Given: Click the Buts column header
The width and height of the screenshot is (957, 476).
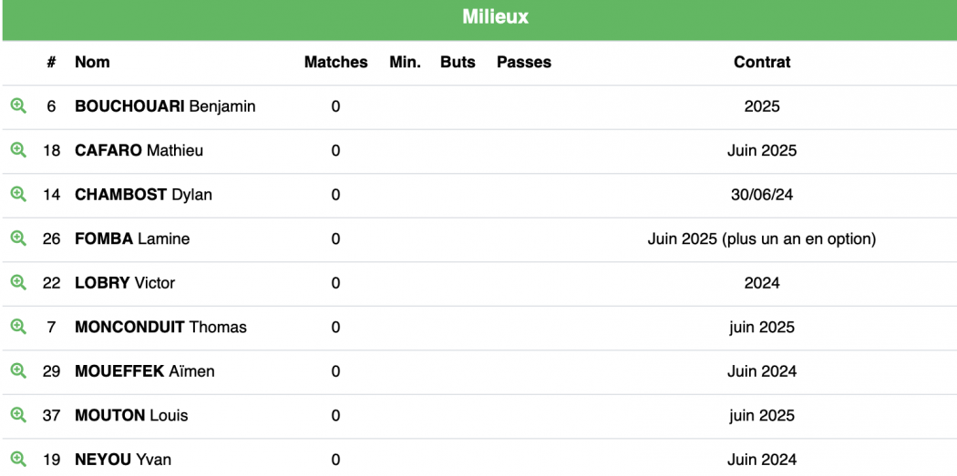Looking at the screenshot, I should (458, 62).
